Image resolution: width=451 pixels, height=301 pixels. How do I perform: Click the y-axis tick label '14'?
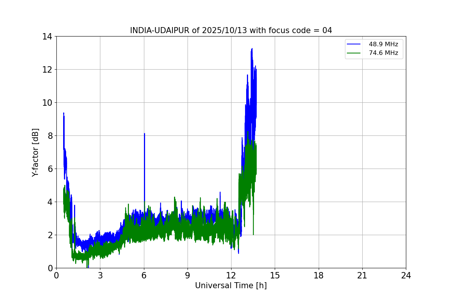(x=47, y=36)
